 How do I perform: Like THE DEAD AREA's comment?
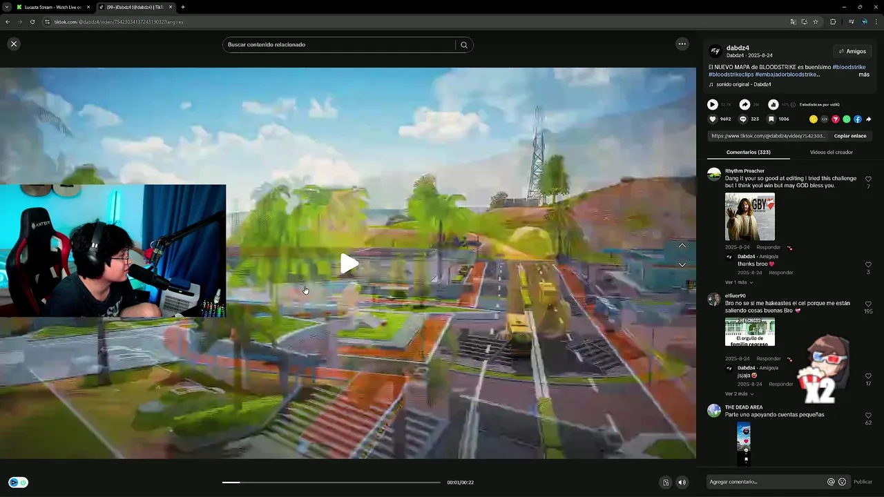[x=868, y=416]
